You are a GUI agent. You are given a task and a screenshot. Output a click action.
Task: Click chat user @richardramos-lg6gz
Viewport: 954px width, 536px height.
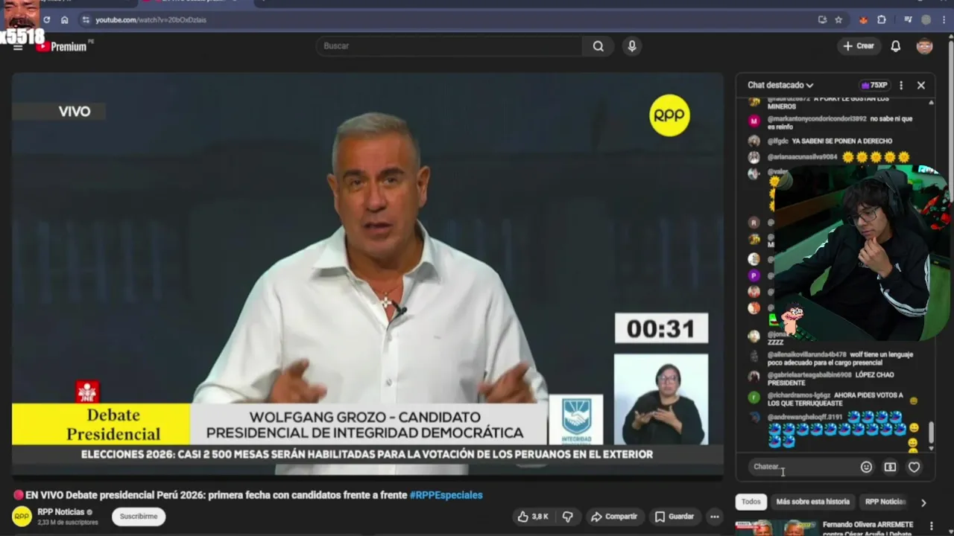[799, 395]
